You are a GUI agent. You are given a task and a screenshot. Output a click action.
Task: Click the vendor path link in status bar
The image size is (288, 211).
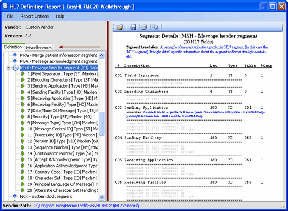click(x=86, y=206)
